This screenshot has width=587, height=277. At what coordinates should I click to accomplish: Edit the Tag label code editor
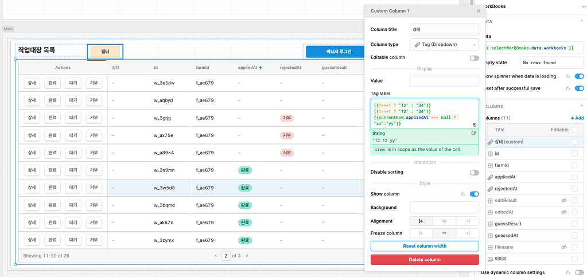click(x=425, y=114)
